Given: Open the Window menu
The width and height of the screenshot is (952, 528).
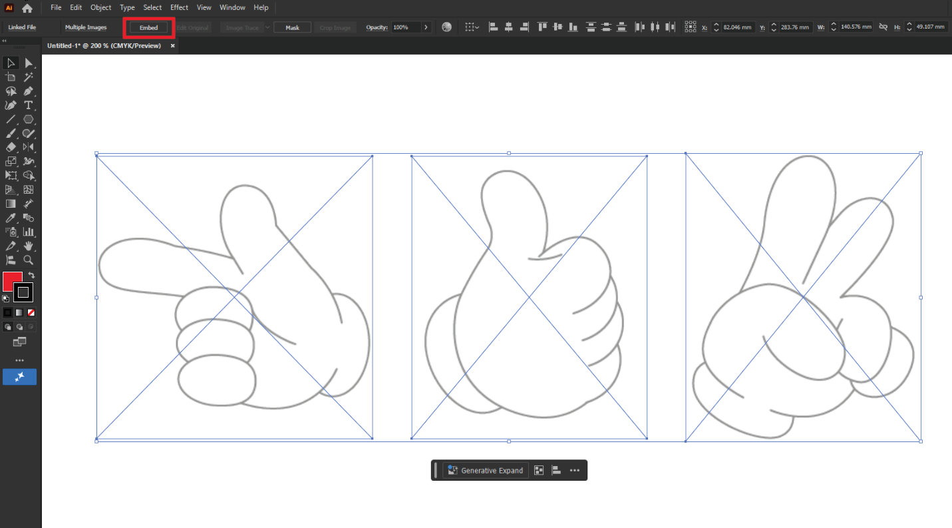Looking at the screenshot, I should tap(232, 7).
